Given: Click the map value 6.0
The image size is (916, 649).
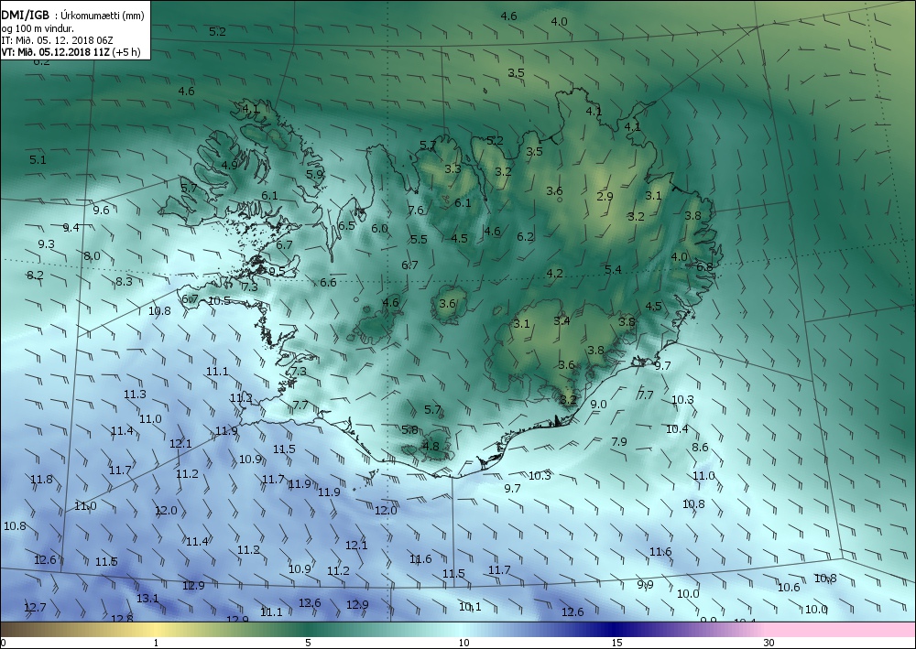Looking at the screenshot, I should 380,228.
